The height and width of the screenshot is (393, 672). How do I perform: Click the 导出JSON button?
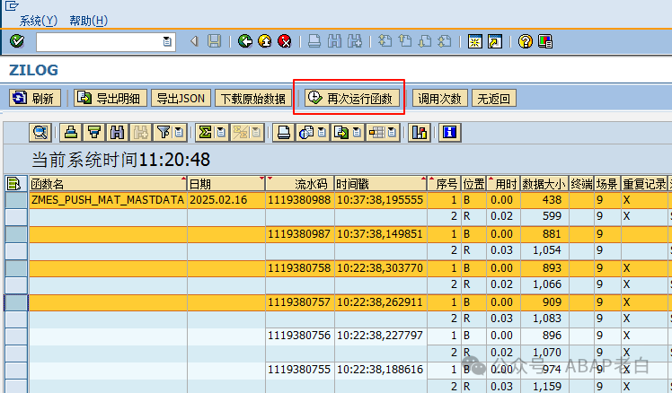point(181,98)
